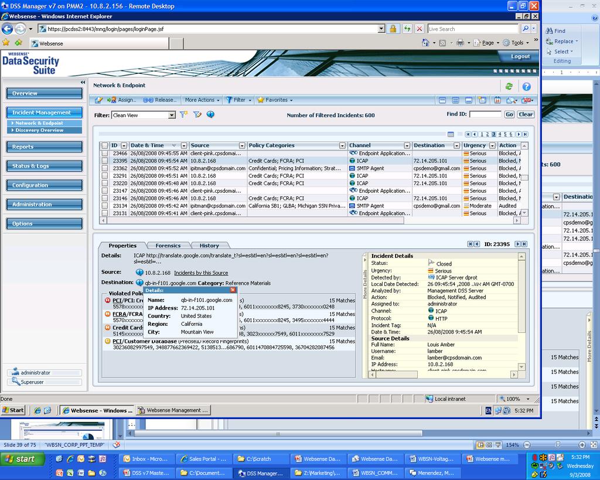The width and height of the screenshot is (600, 480).
Task: Open the Channel column filter dropdown
Action: pyautogui.click(x=407, y=146)
